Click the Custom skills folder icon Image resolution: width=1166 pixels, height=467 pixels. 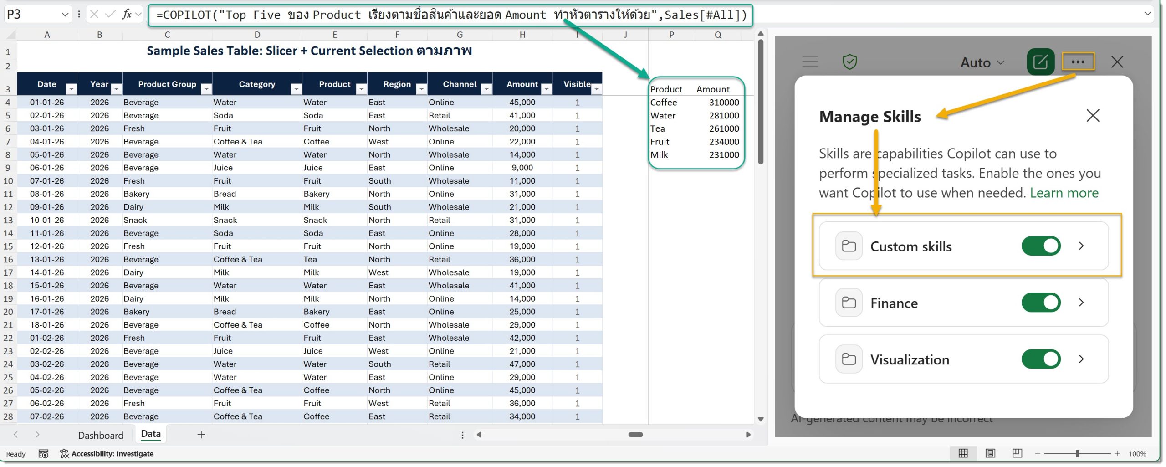849,246
